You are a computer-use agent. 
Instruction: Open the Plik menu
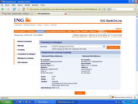point(2,5)
